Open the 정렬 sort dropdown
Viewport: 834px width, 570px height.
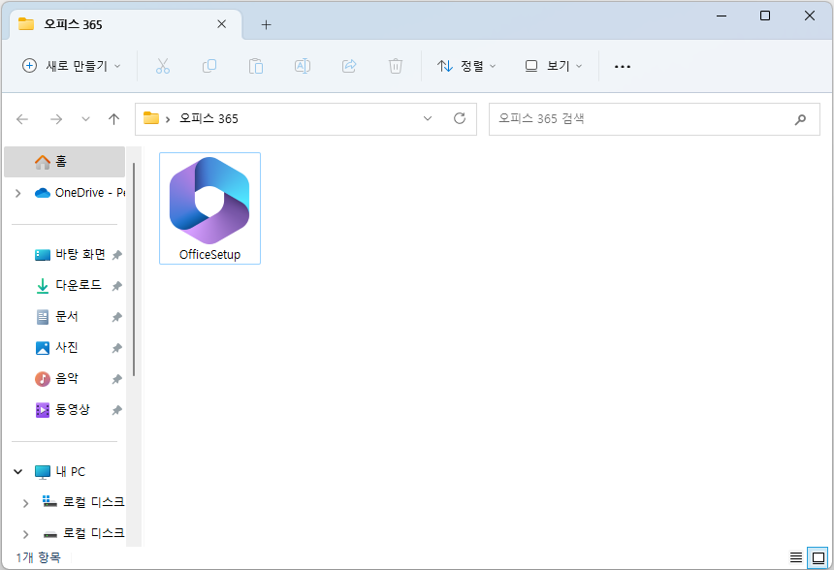465,66
